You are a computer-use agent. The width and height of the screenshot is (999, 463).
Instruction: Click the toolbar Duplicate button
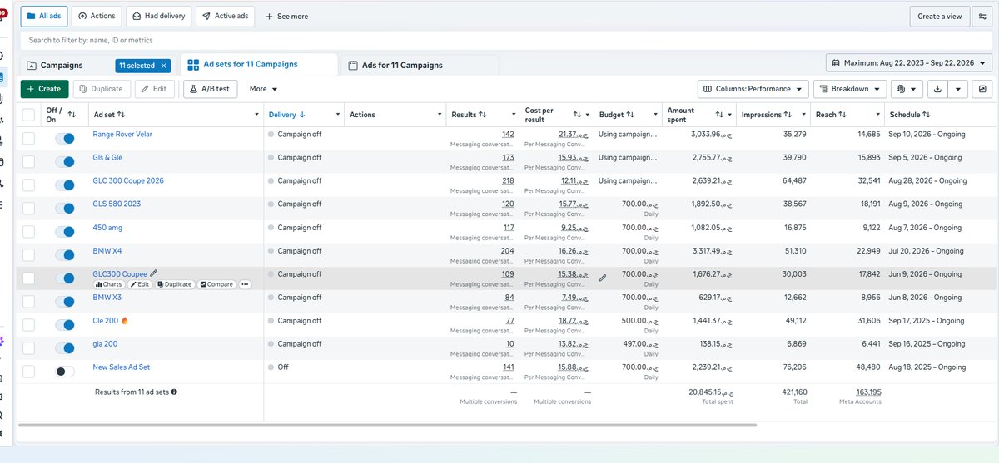pyautogui.click(x=101, y=89)
